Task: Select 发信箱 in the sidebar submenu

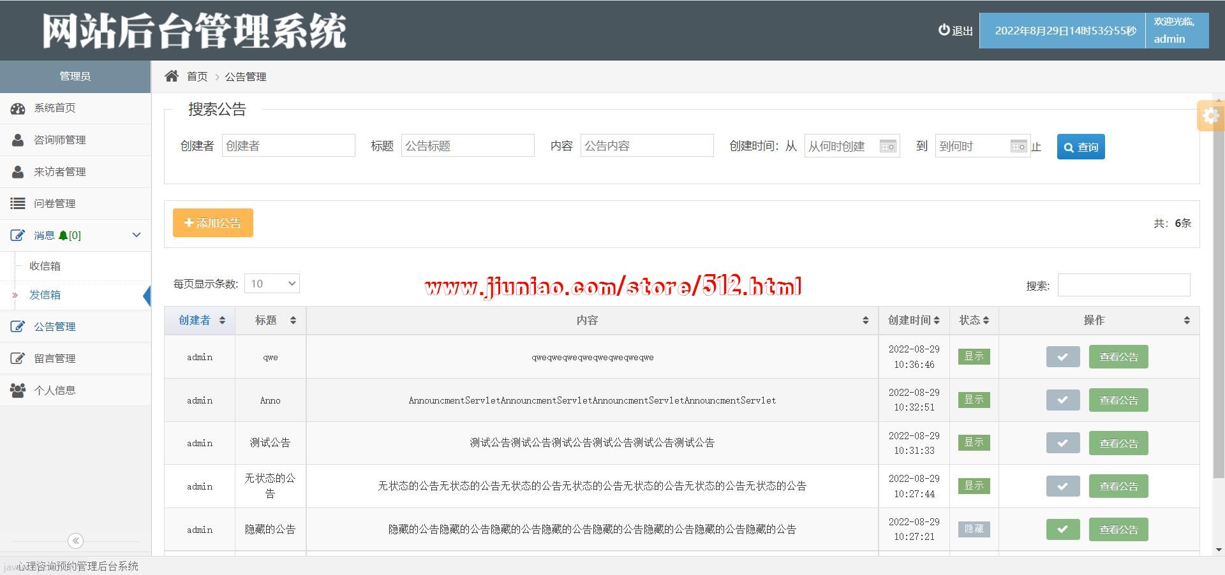Action: tap(75, 295)
